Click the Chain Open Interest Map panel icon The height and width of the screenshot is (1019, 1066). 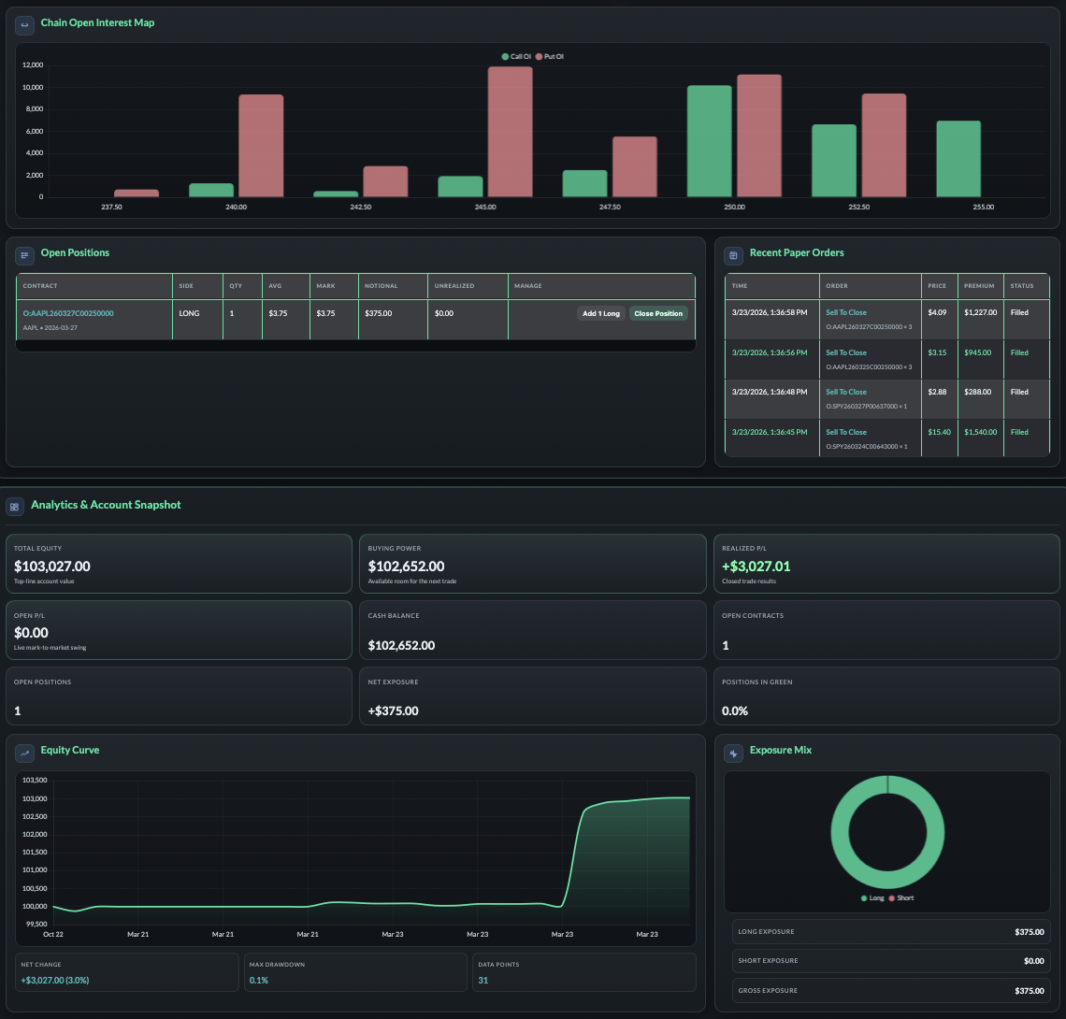tap(24, 23)
